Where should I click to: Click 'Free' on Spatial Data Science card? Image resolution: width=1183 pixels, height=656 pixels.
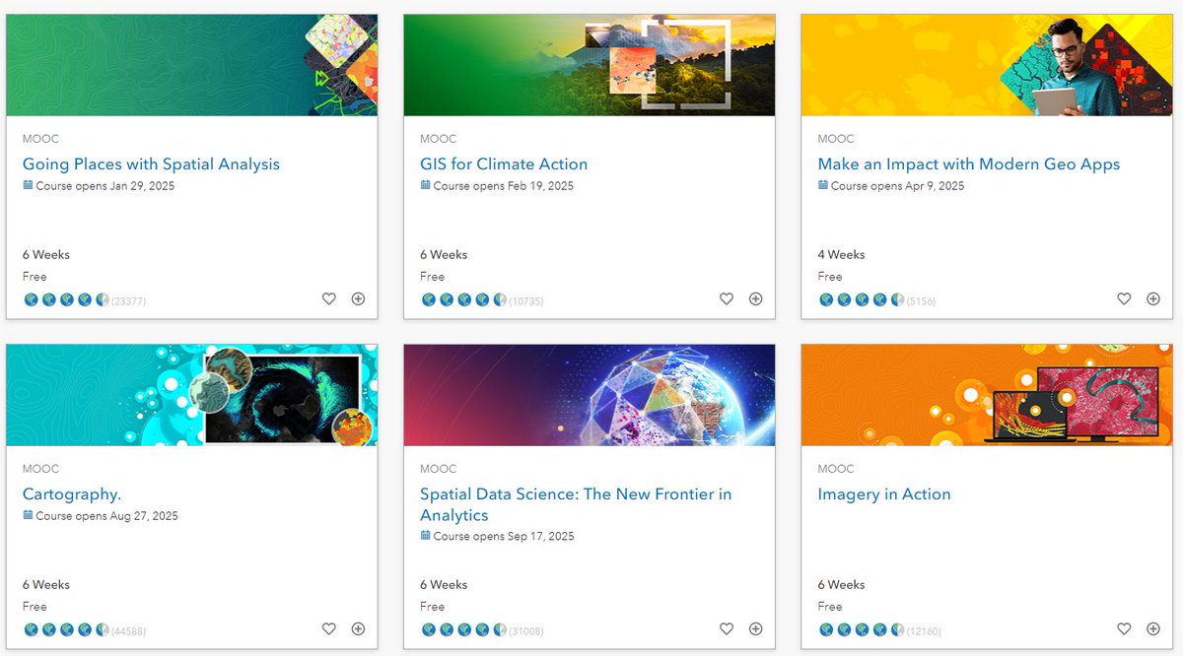coord(433,607)
